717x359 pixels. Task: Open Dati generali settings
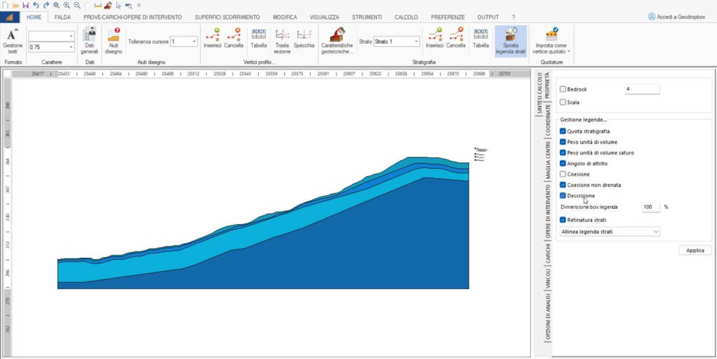pos(89,40)
